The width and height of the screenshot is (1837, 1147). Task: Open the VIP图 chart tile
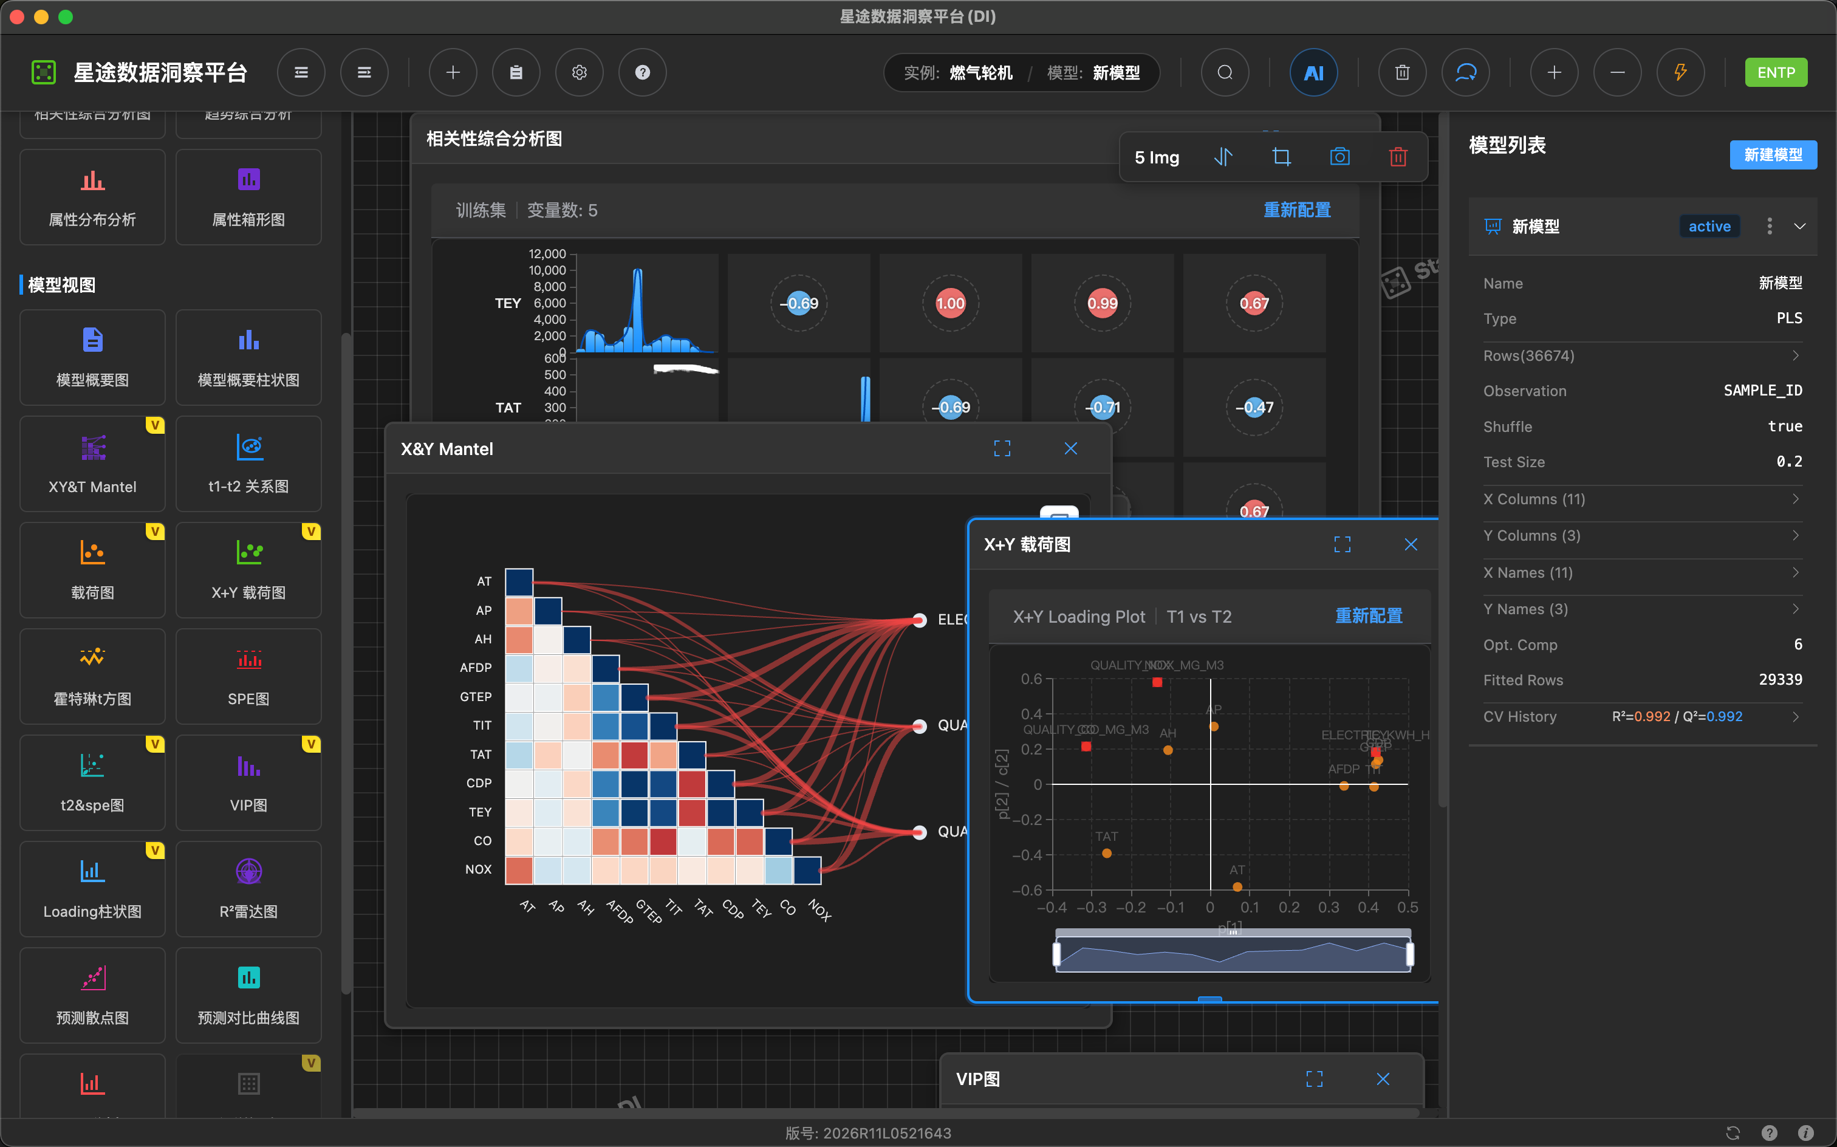tap(248, 782)
